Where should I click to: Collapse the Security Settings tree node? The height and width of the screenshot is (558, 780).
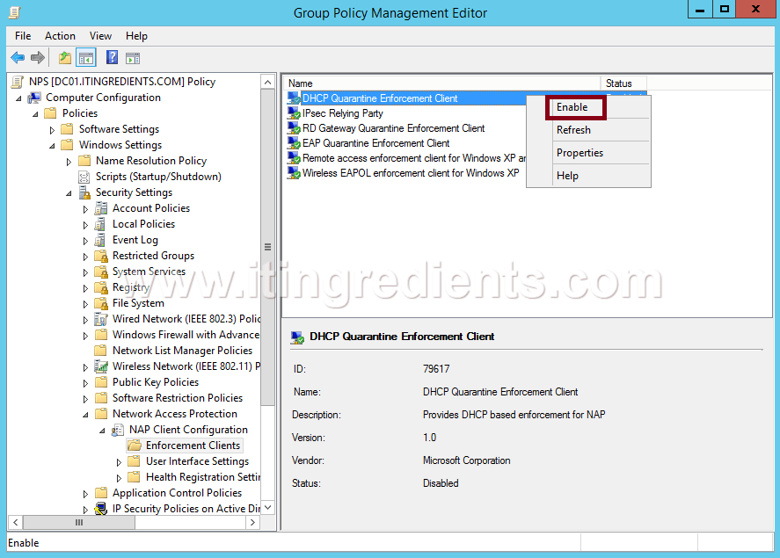[x=69, y=192]
